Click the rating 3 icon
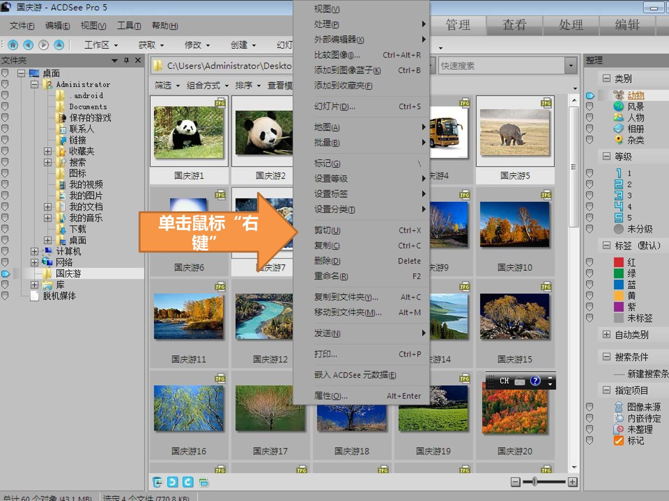Image resolution: width=669 pixels, height=501 pixels. click(618, 195)
